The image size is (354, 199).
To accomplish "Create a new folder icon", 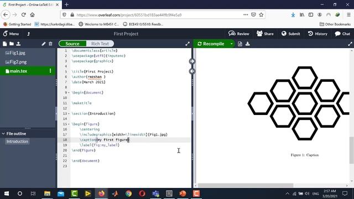I will tap(12, 44).
